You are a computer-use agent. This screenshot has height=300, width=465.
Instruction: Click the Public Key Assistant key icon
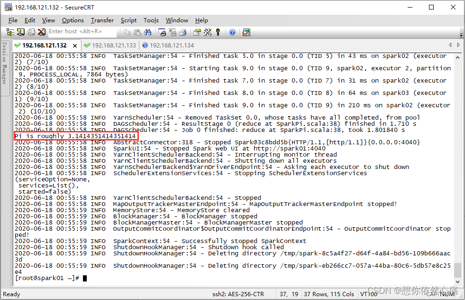(218, 32)
